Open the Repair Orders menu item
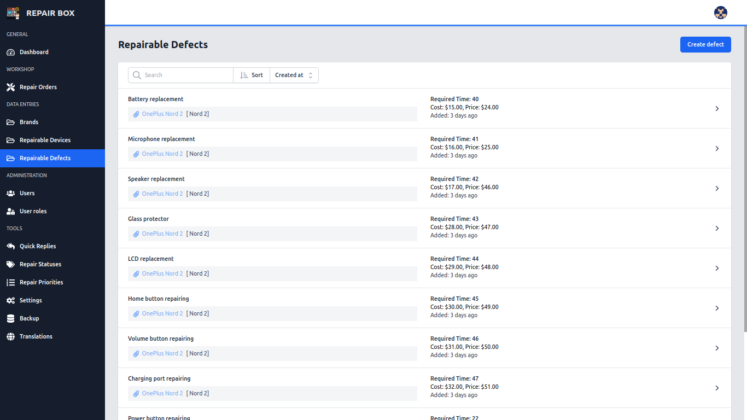This screenshot has width=747, height=420. point(52,87)
